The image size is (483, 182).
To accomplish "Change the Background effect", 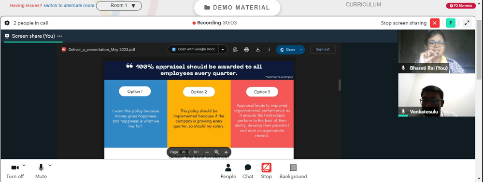I will [x=293, y=171].
